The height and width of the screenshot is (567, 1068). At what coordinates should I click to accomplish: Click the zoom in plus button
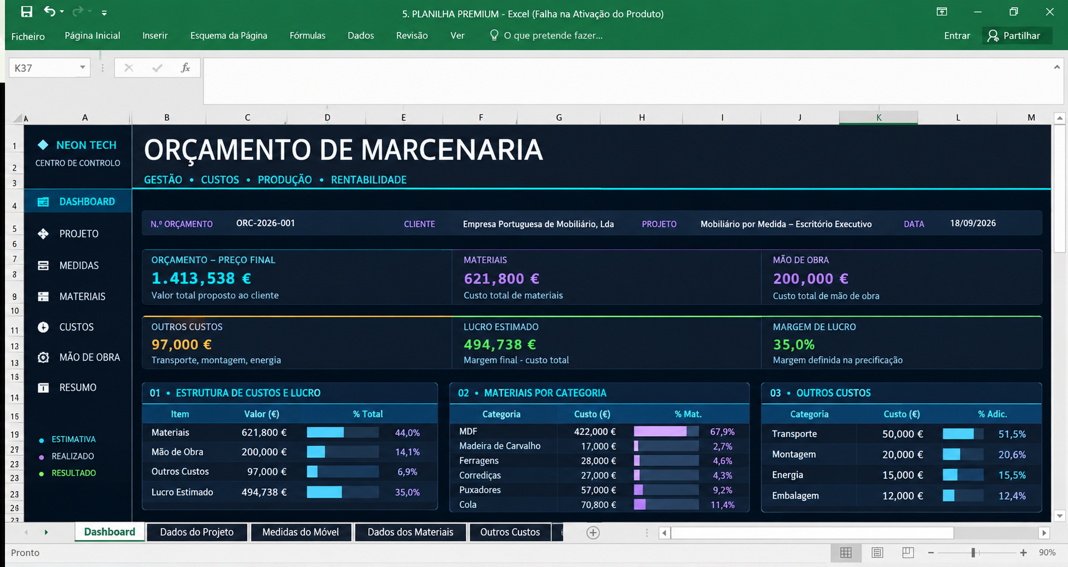tap(1023, 553)
